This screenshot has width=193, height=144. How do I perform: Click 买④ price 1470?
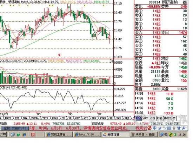point(157,50)
